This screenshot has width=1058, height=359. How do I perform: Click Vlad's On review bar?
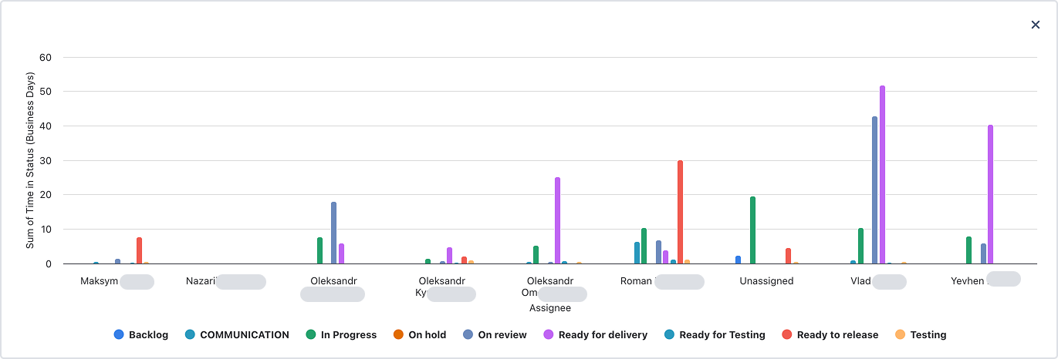pyautogui.click(x=874, y=190)
